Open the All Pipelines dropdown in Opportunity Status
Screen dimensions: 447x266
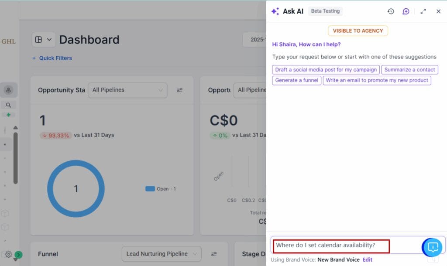click(127, 90)
